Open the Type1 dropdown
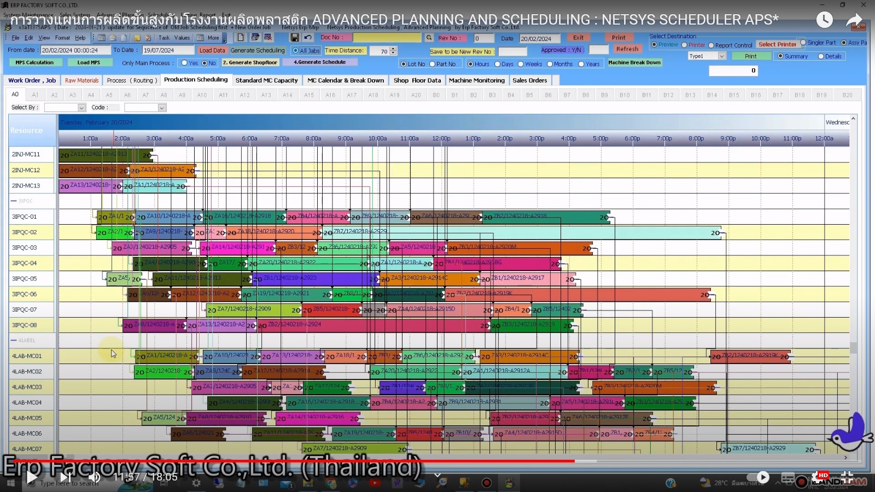This screenshot has width=875, height=492. (x=721, y=56)
